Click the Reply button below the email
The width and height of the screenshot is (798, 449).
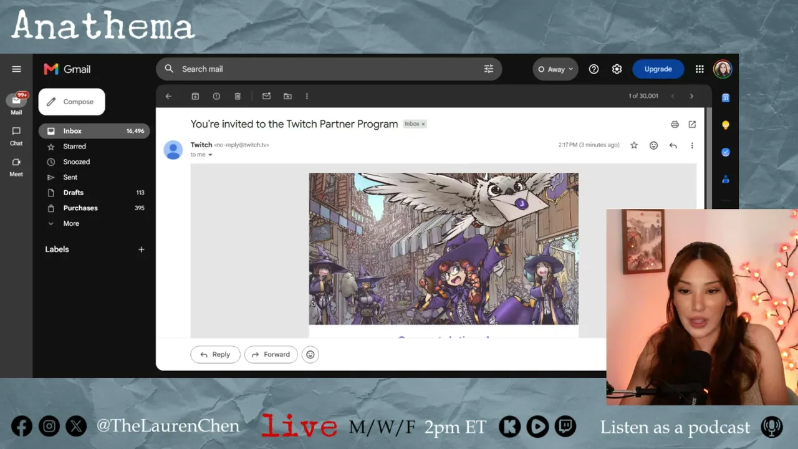pos(215,354)
